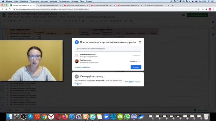The image size is (216, 121).
Task: Open Справка menu in menu bar
Action: click(x=89, y=1)
